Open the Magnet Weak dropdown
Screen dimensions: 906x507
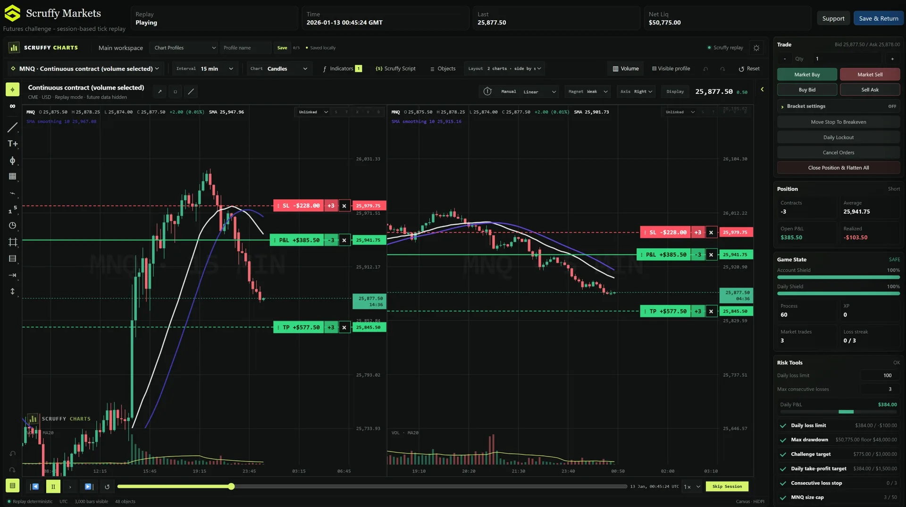587,92
